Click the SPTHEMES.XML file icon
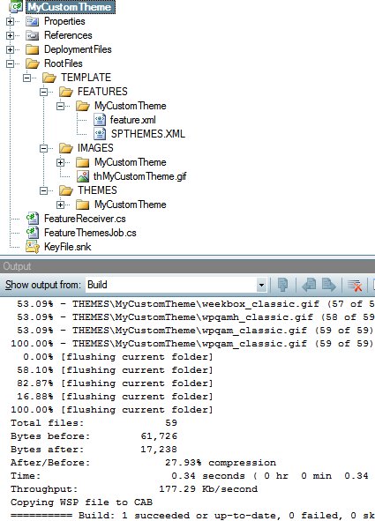The image size is (375, 521). coord(100,134)
